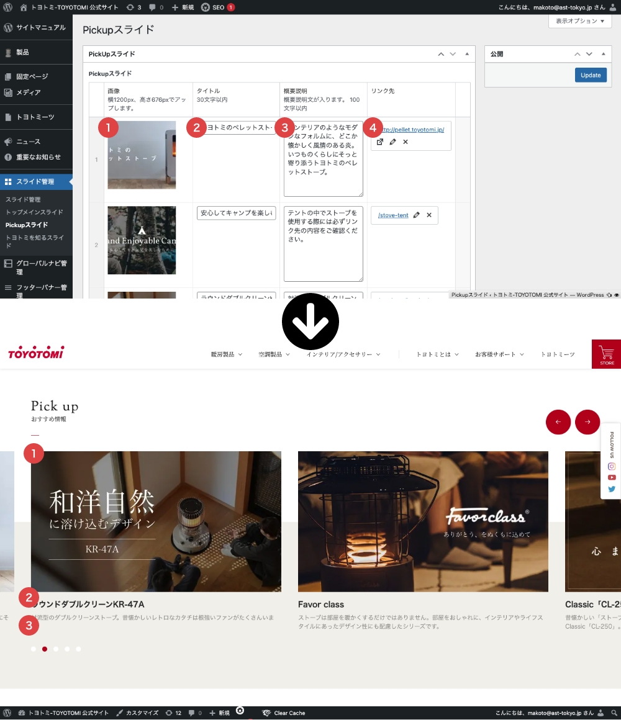Move PickUpスライド panel down

tap(453, 54)
